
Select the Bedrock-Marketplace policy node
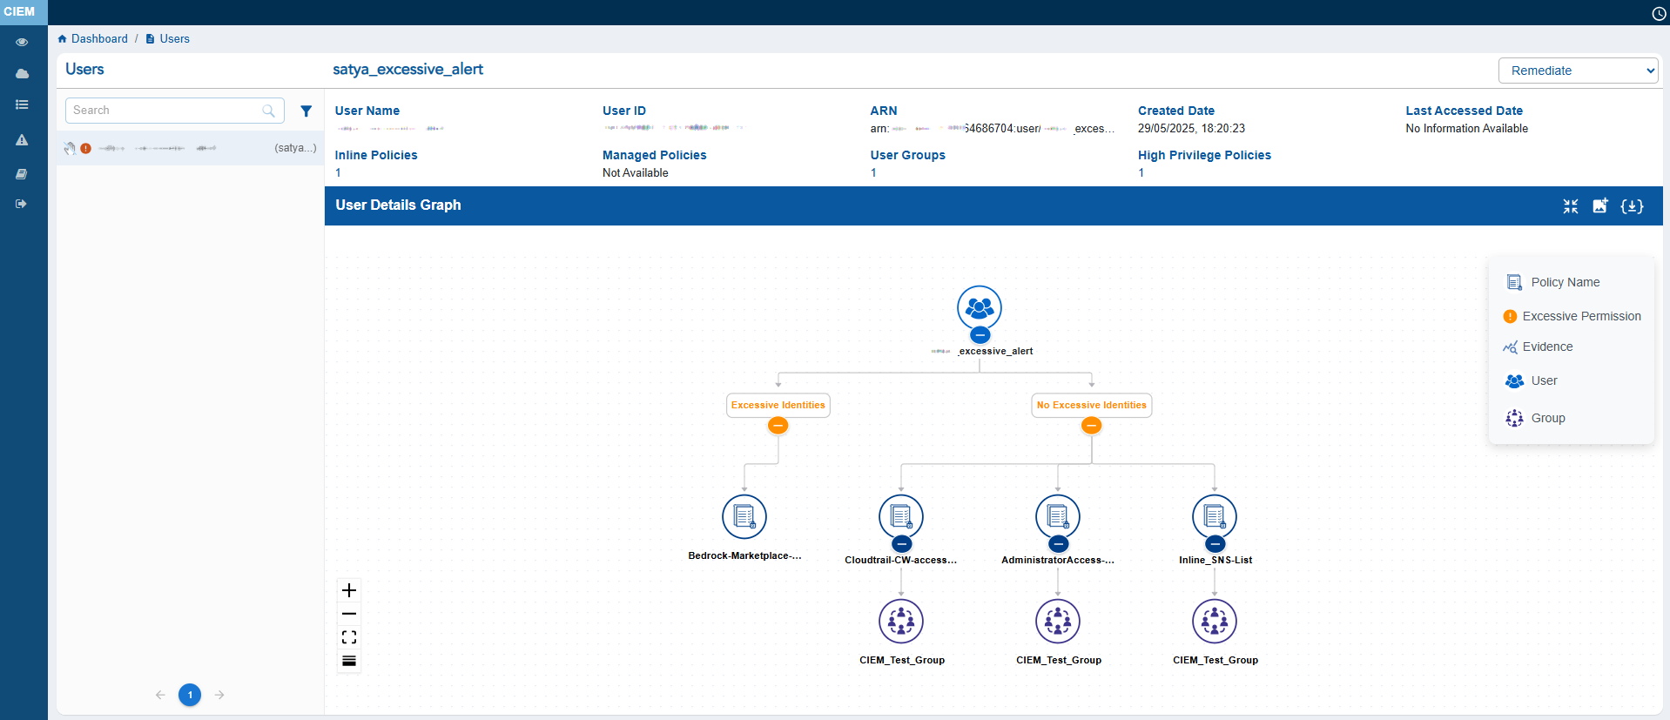tap(744, 517)
